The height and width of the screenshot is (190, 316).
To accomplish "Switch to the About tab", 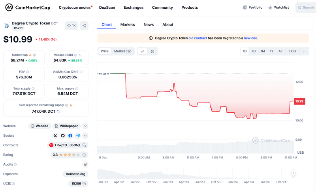I will [x=167, y=24].
